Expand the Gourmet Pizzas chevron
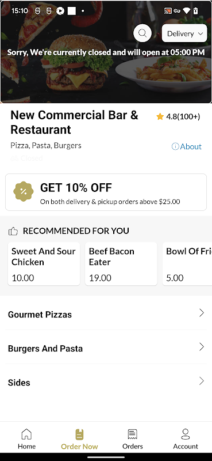Screen dimensions: 212x461 coord(202,313)
